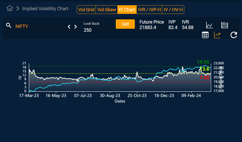242x142 pixels.
Task: Click the 09-Feb-24 date axis label
Action: pos(191,96)
